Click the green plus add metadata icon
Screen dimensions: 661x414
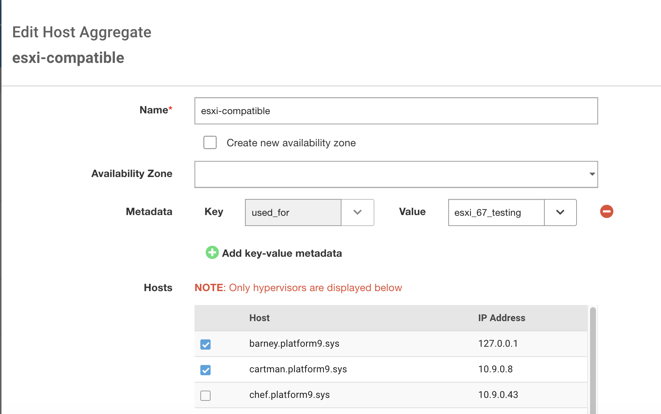(212, 252)
